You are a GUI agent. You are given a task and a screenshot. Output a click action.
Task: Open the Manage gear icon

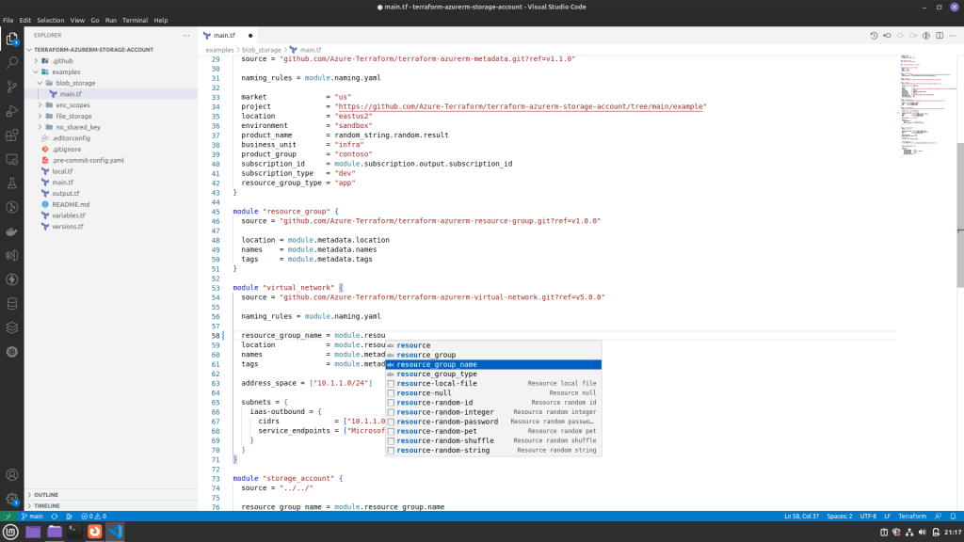coord(12,499)
